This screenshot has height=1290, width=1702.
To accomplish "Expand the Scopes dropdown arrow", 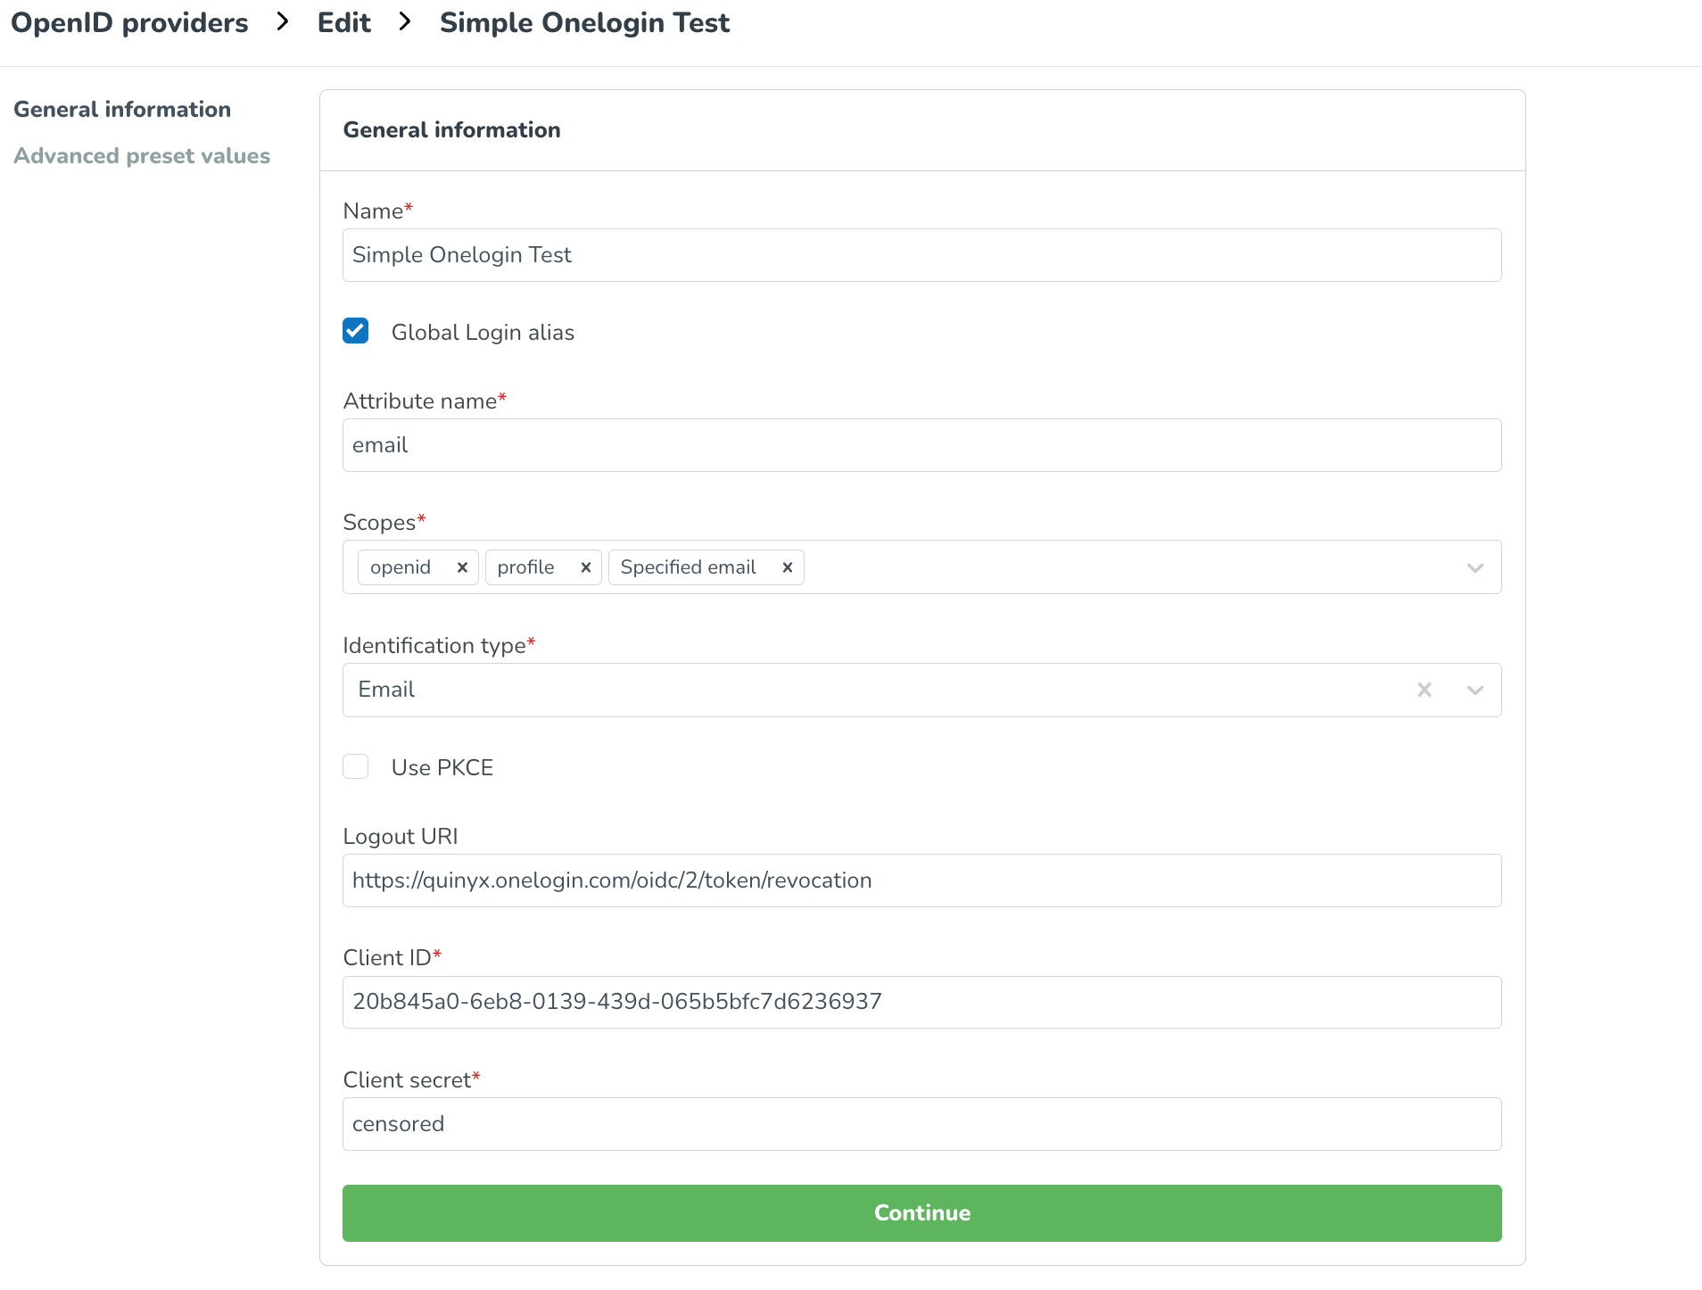I will (x=1475, y=567).
